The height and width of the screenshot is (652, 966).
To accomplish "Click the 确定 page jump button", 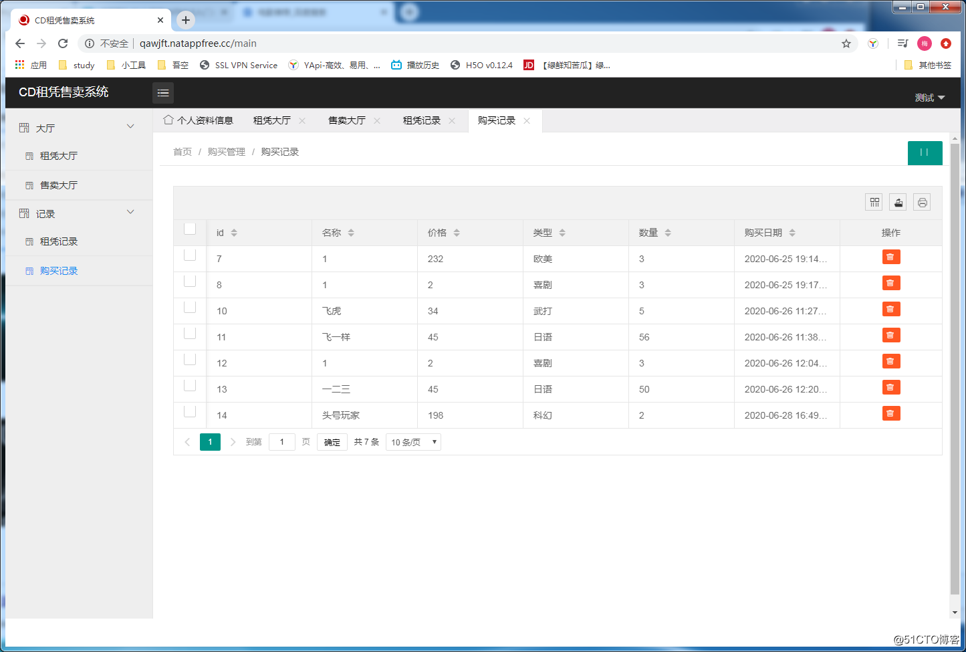I will (332, 442).
